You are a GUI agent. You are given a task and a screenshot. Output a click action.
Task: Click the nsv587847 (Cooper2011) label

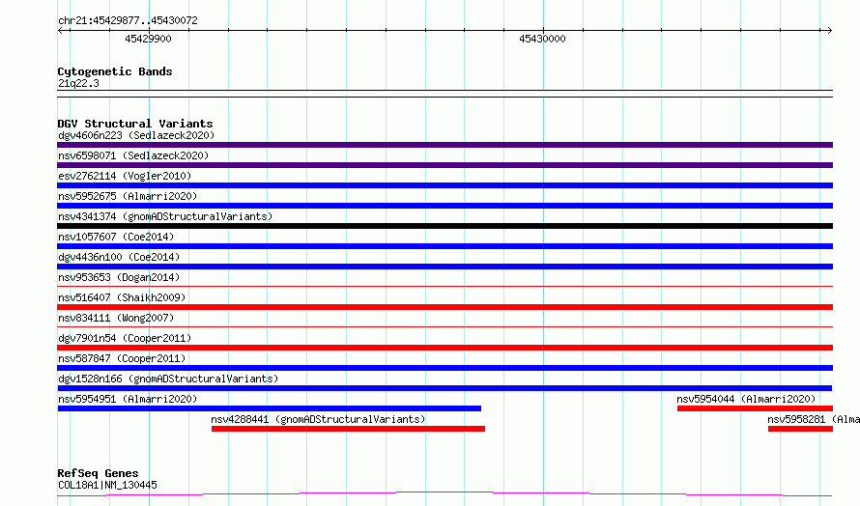click(x=122, y=358)
